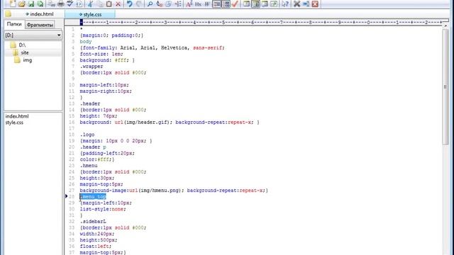Click the .header selector on line 13
The image size is (454, 255).
click(90, 103)
